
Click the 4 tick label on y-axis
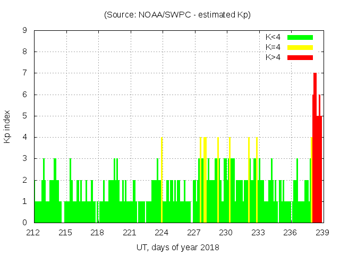point(25,137)
